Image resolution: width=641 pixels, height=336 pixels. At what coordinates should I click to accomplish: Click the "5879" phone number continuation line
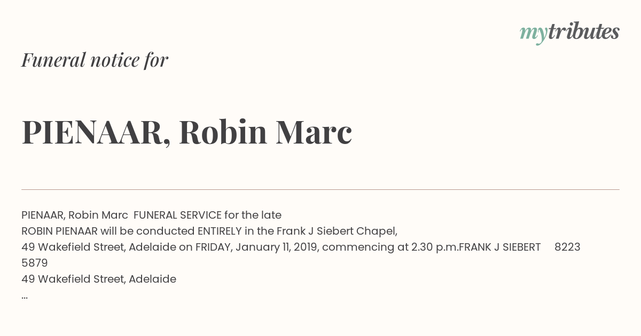(35, 263)
